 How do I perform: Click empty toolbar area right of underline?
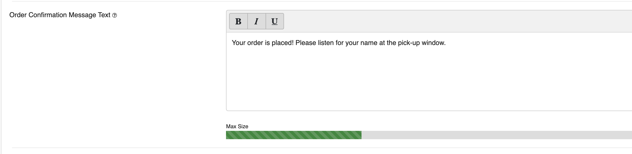pyautogui.click(x=458, y=21)
